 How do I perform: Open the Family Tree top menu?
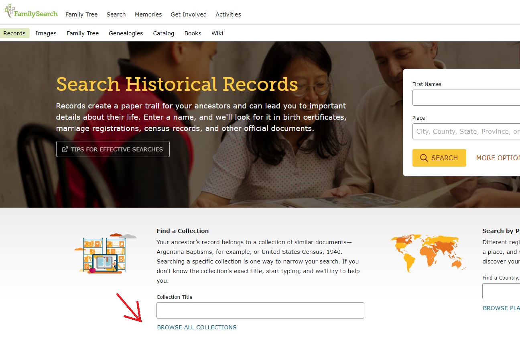click(x=81, y=14)
